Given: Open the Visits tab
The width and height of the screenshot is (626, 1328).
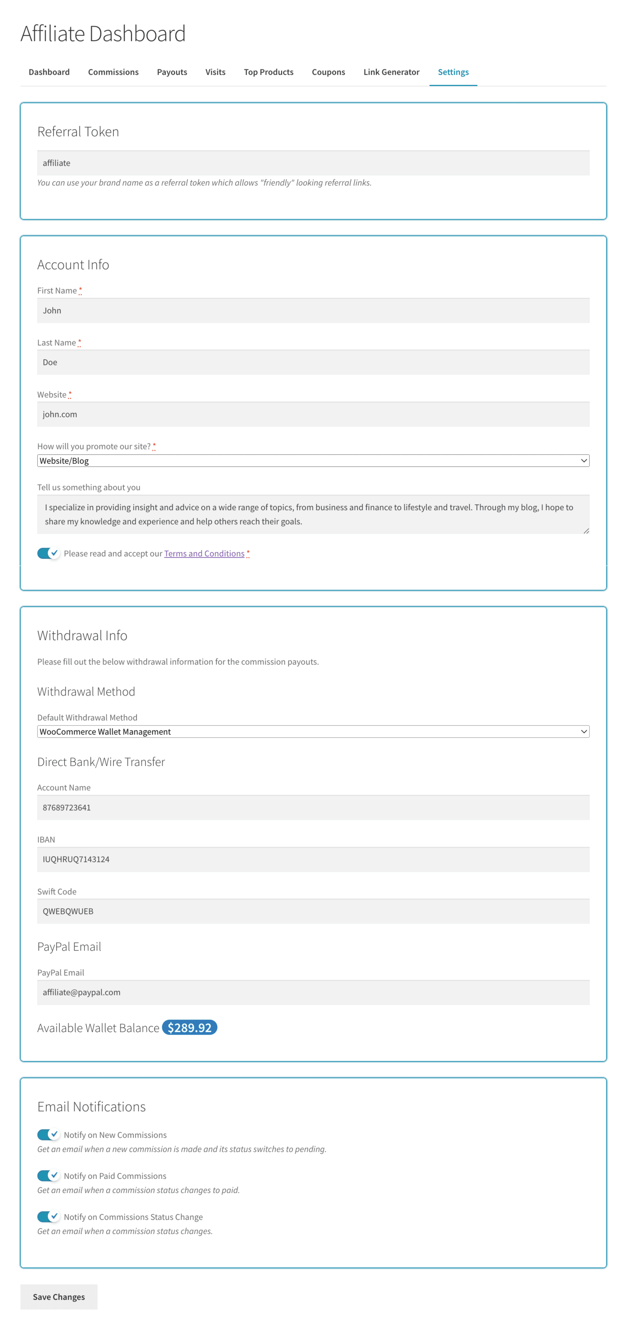Looking at the screenshot, I should [215, 72].
